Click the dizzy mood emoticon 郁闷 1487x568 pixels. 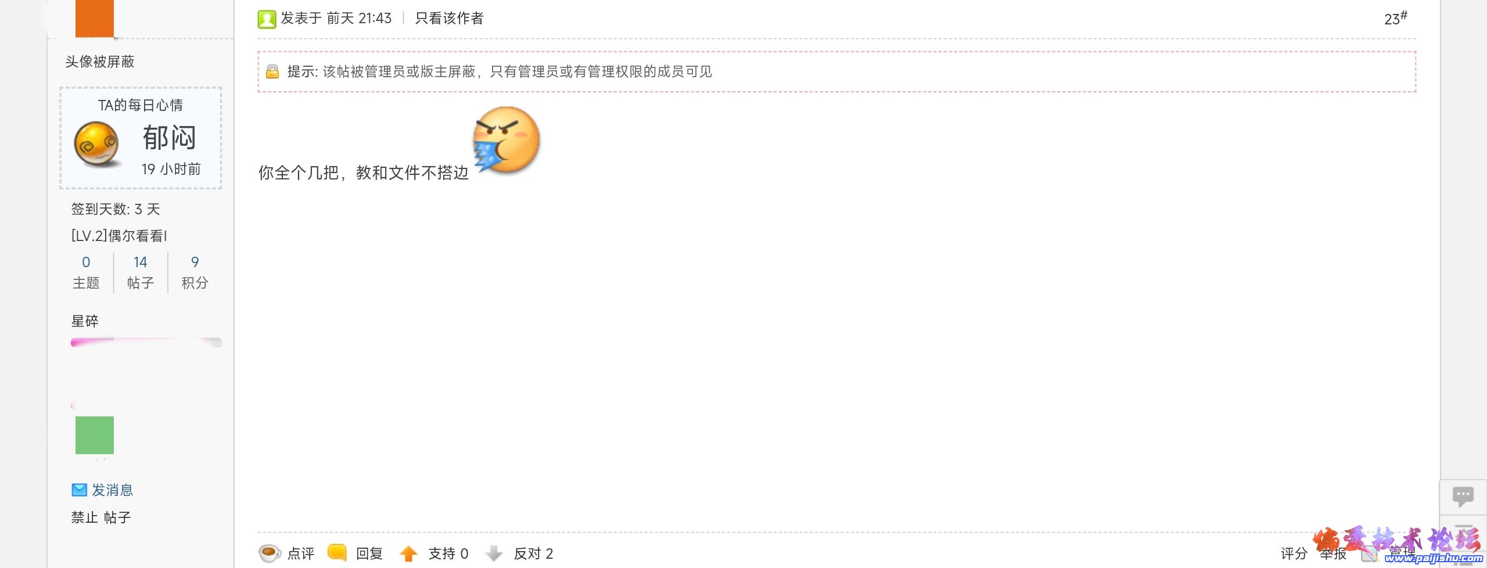(96, 144)
